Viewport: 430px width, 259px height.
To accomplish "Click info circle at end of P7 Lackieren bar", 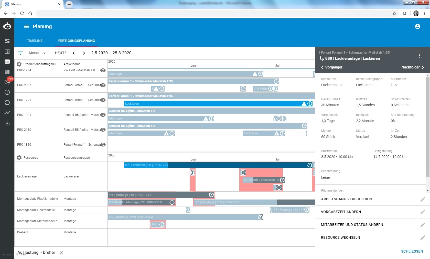I will 310,165.
